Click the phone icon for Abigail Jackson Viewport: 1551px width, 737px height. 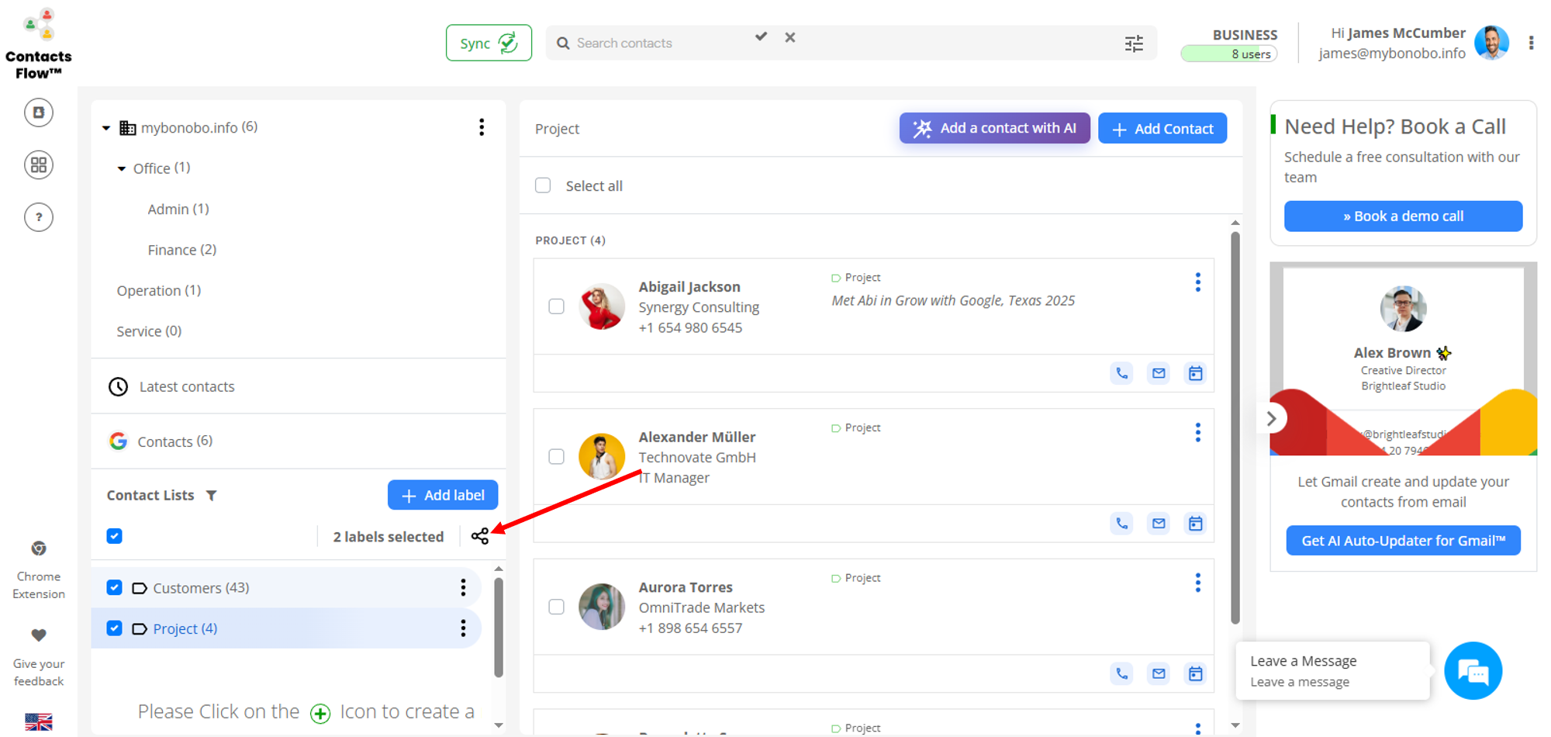pos(1121,373)
